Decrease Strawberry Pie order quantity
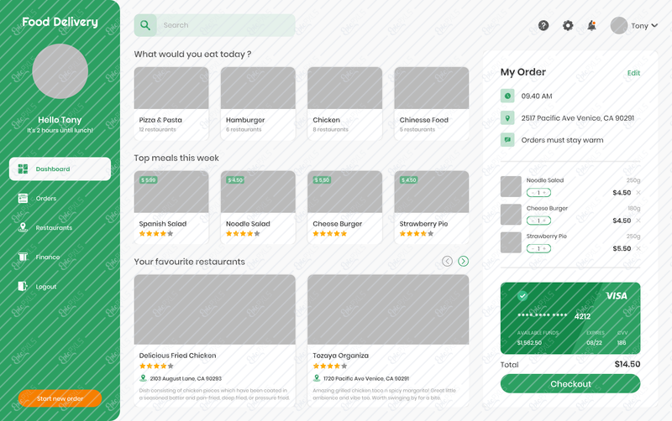 pos(533,248)
